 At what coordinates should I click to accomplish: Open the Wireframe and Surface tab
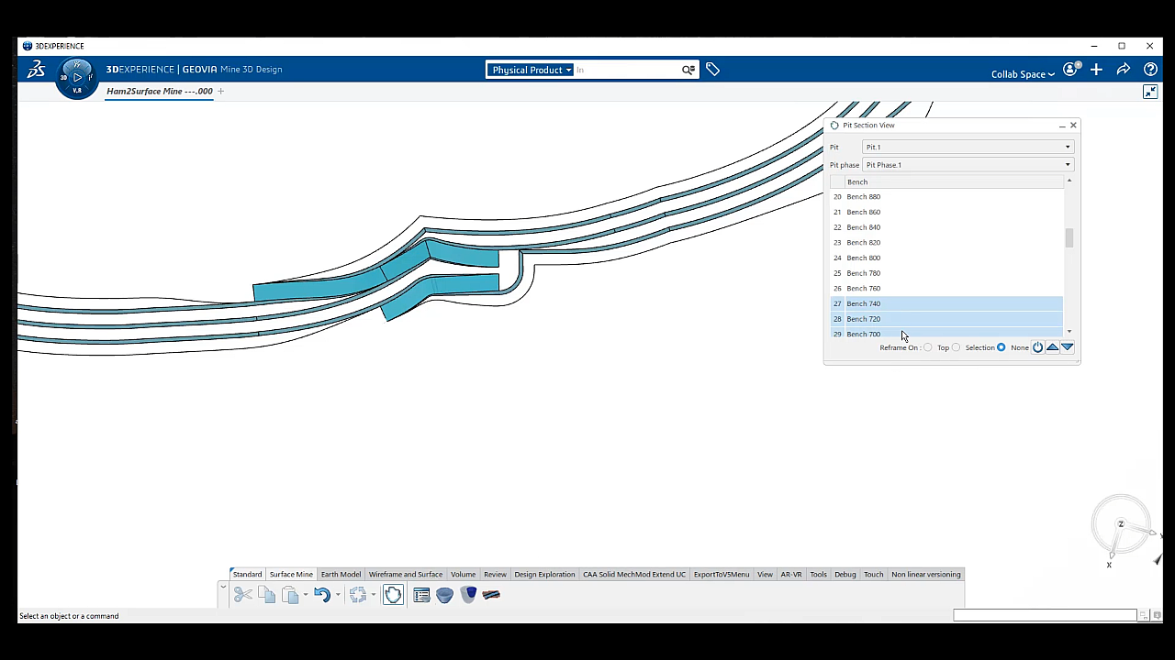pyautogui.click(x=405, y=575)
